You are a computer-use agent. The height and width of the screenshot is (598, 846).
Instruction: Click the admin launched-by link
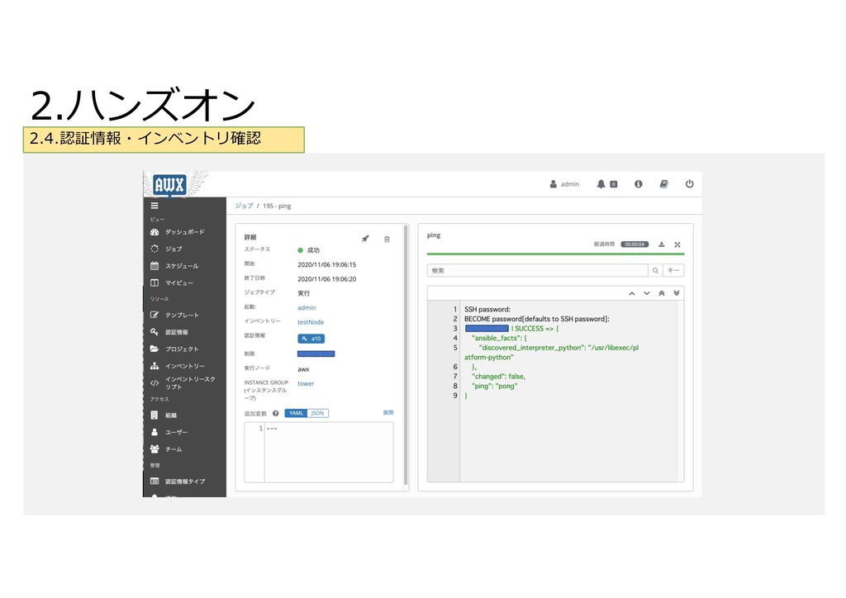(x=307, y=308)
